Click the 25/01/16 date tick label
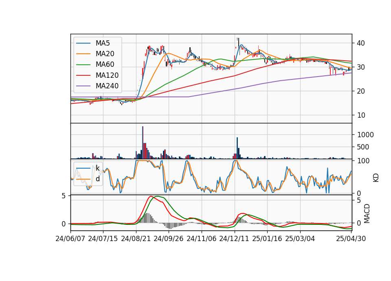This screenshot has width=391, height=281. point(267,239)
